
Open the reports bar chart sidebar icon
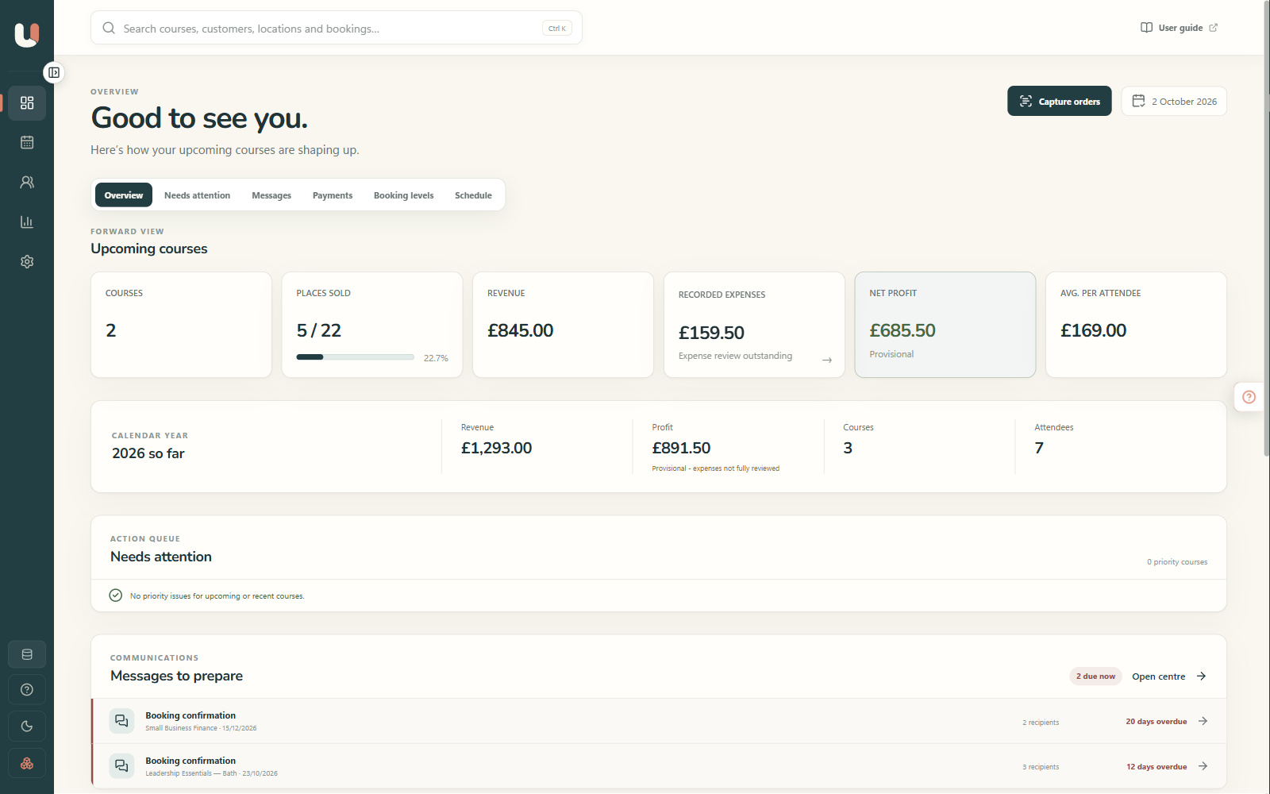coord(27,222)
